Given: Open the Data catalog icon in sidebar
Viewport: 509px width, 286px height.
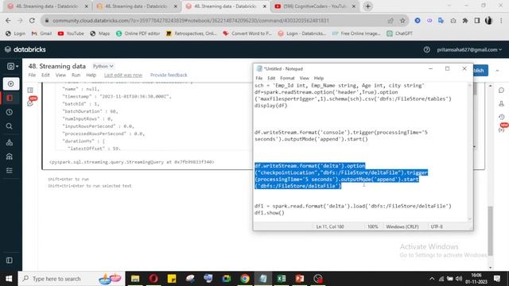Looking at the screenshot, I should (x=10, y=142).
